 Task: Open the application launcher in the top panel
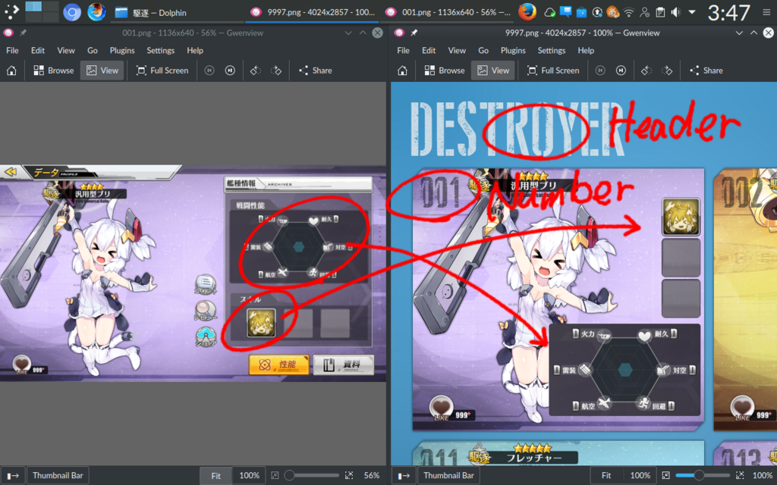[x=11, y=12]
